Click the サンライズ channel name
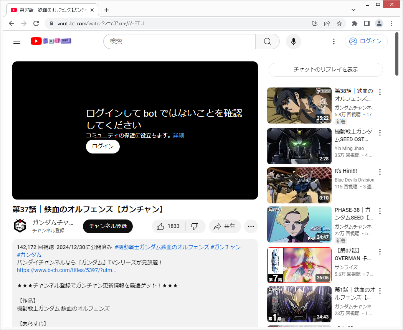403x330 pixels. pos(346,267)
